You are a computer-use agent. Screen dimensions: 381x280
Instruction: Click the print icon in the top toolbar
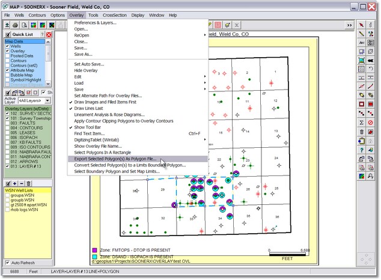[16, 25]
